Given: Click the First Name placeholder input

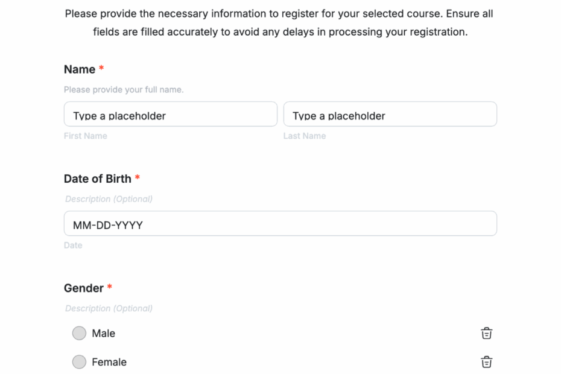Looking at the screenshot, I should click(x=170, y=113).
